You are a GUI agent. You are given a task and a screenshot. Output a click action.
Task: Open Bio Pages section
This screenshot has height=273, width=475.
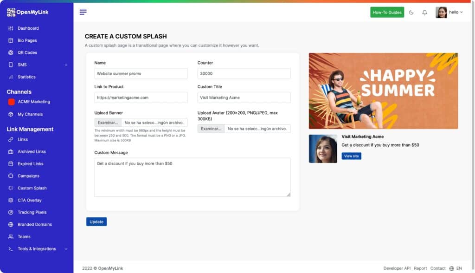click(27, 40)
